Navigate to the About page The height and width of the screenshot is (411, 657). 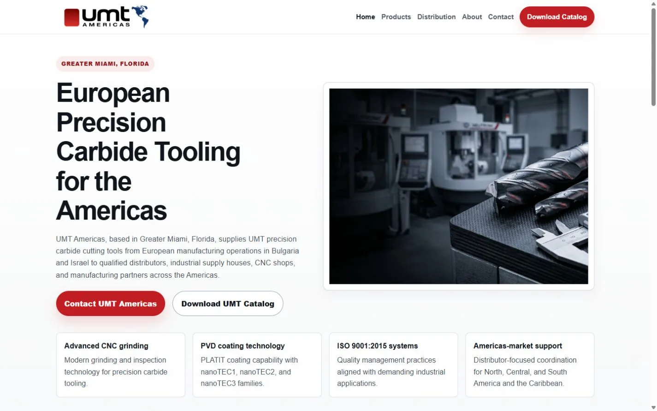point(472,17)
